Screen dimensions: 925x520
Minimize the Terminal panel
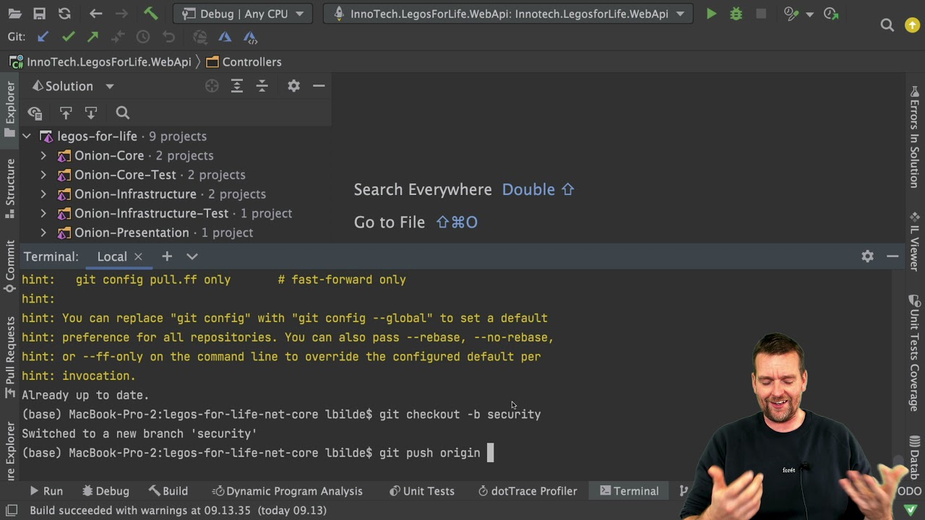[892, 256]
